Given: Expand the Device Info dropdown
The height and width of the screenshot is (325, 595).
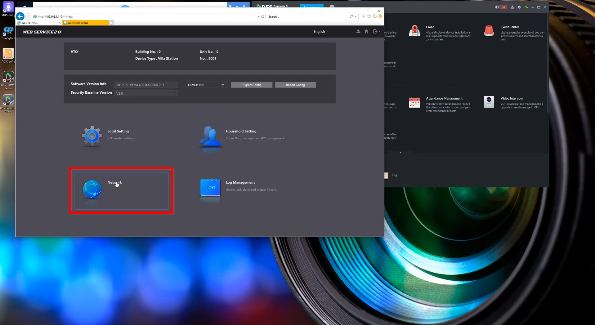Looking at the screenshot, I should pos(206,85).
